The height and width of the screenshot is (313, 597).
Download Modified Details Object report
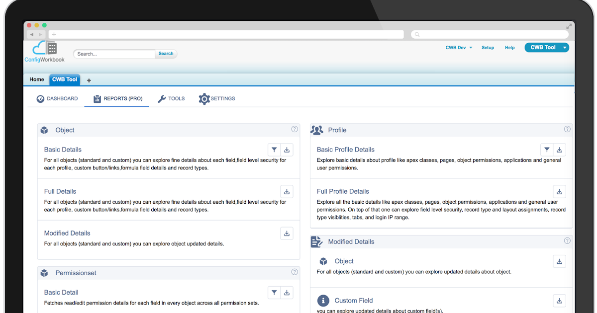[560, 261]
